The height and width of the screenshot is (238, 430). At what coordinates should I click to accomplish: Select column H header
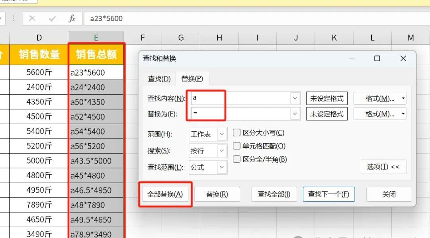coord(219,37)
